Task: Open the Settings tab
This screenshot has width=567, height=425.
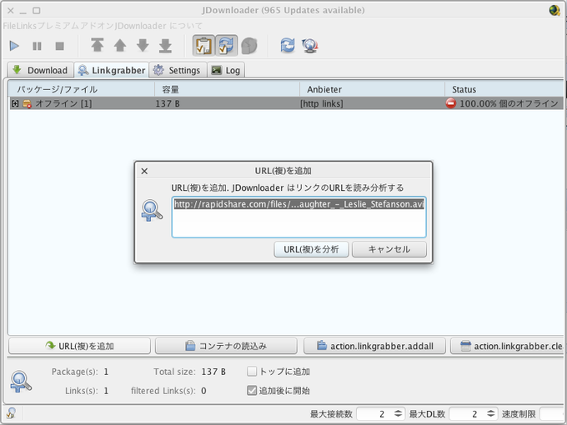Action: point(178,70)
